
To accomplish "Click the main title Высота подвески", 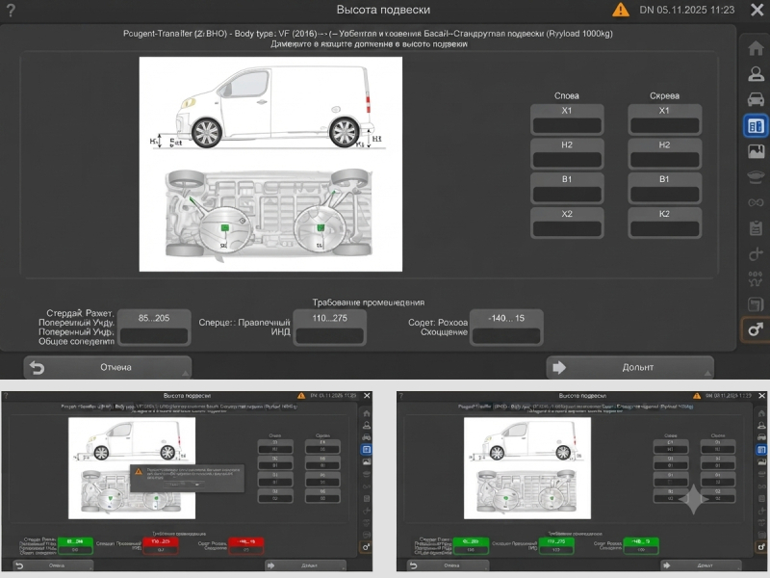I will pyautogui.click(x=383, y=10).
